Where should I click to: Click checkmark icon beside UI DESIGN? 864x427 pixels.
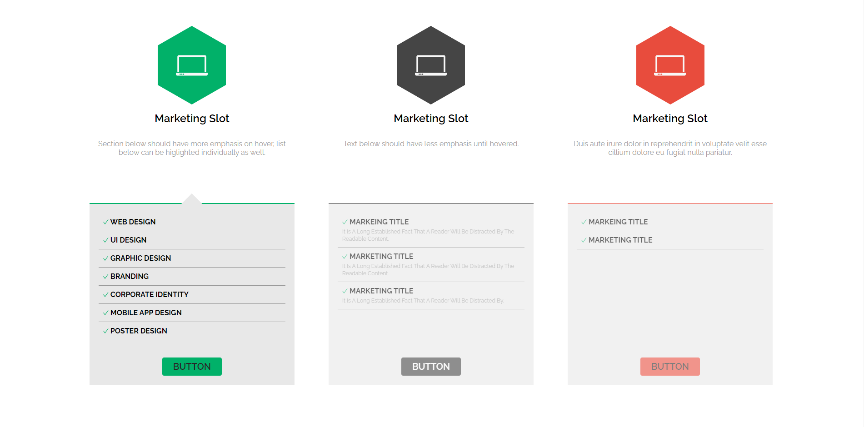coord(106,240)
